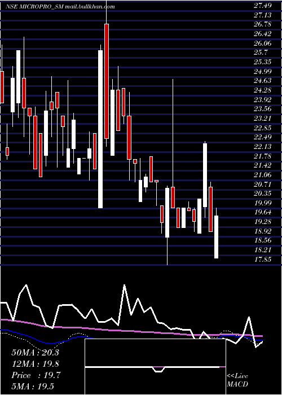The width and height of the screenshot is (282, 395).
Task: Select the 24.63 price axis label
Action: 262,81
